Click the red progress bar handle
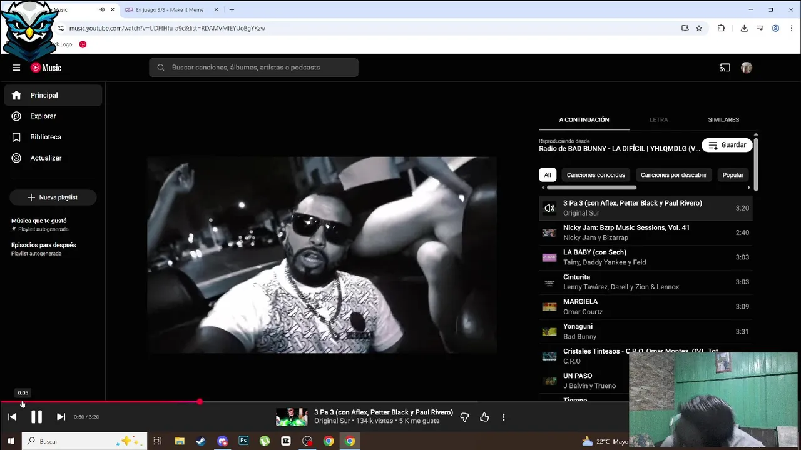Screen dimensions: 801x450 (200, 402)
